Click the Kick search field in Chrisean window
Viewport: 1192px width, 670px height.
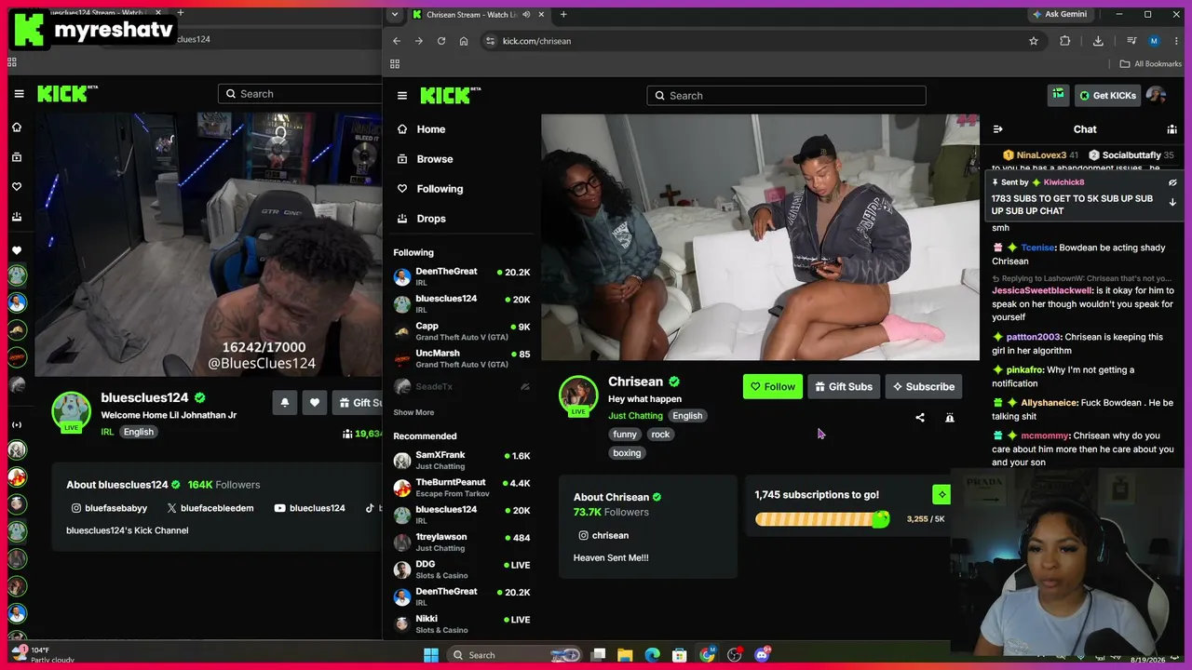click(787, 96)
